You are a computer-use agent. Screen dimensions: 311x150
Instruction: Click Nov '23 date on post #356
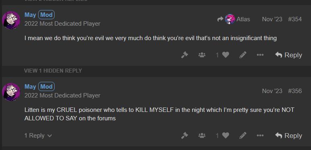pos(272,91)
